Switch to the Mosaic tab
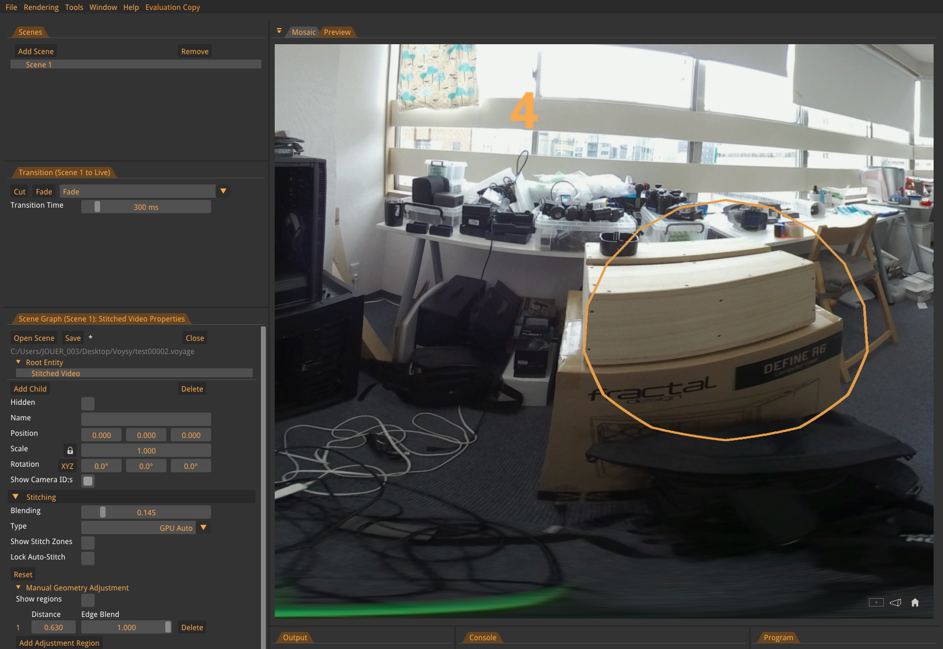Viewport: 943px width, 649px height. coord(303,31)
